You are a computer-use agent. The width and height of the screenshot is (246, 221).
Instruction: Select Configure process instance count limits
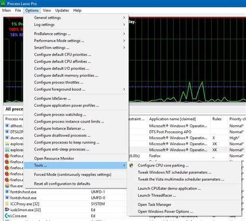(x=76, y=121)
